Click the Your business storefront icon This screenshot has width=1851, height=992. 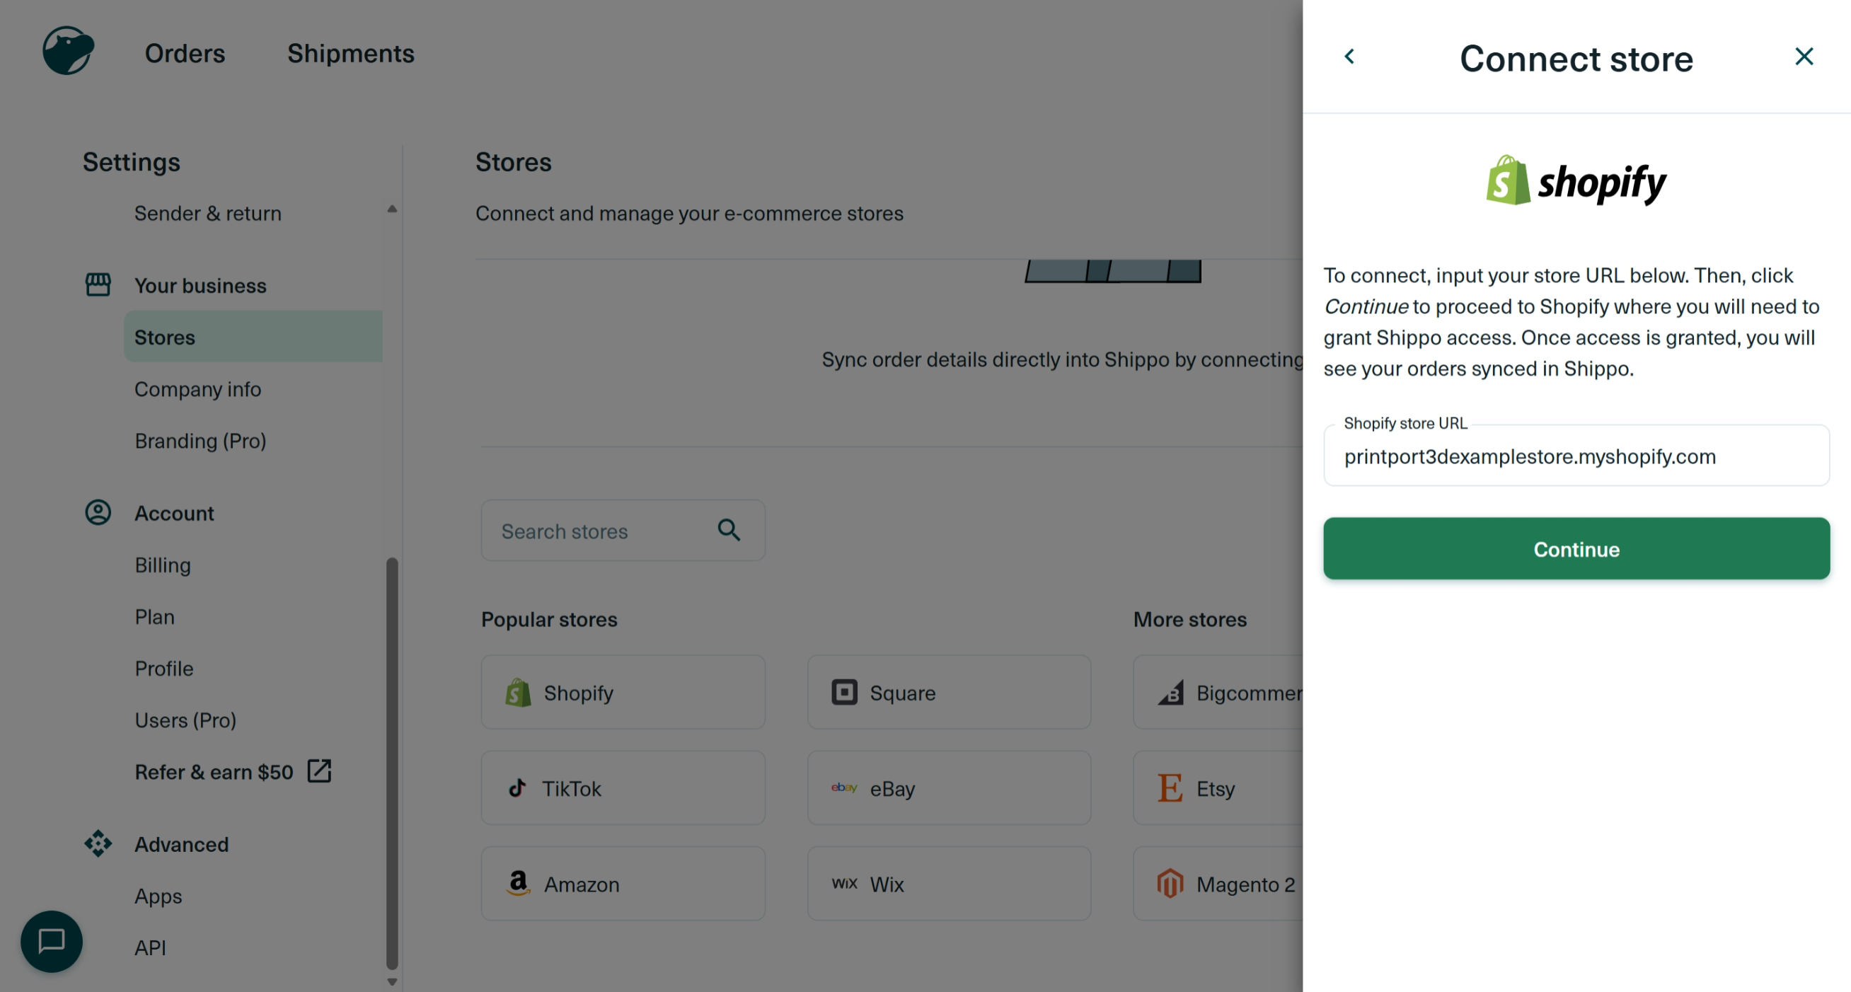(98, 284)
